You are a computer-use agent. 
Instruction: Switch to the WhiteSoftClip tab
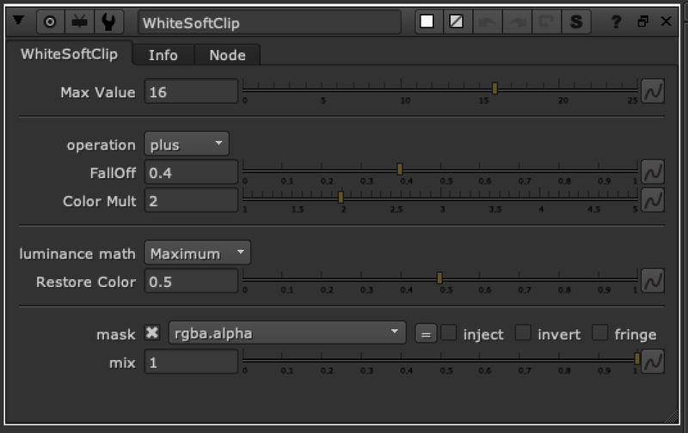pos(70,54)
